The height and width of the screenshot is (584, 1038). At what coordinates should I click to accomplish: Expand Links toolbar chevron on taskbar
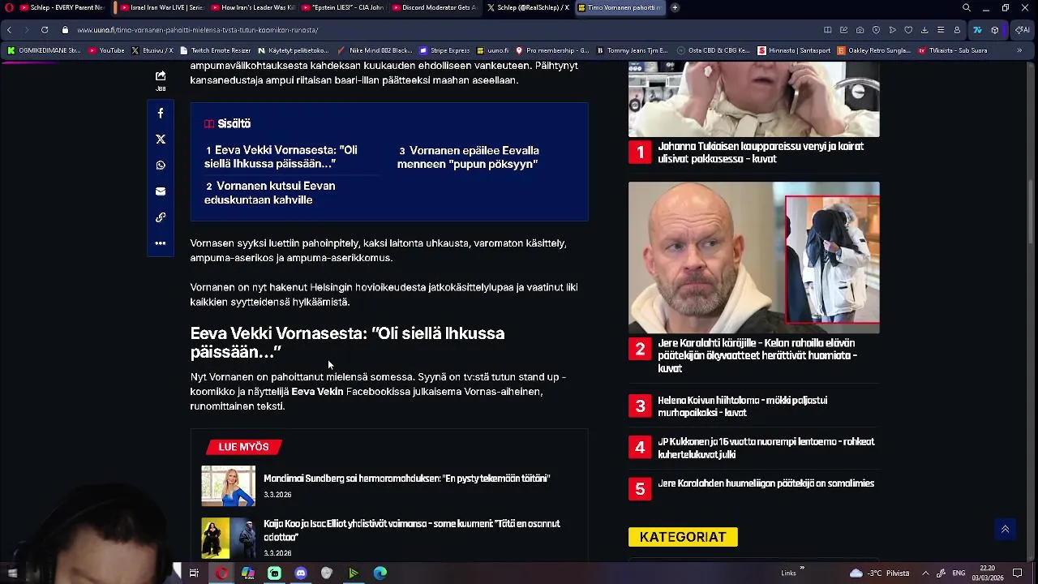pos(802,569)
